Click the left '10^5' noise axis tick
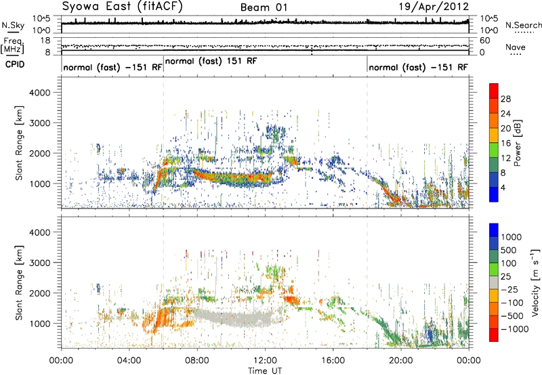 (x=41, y=19)
